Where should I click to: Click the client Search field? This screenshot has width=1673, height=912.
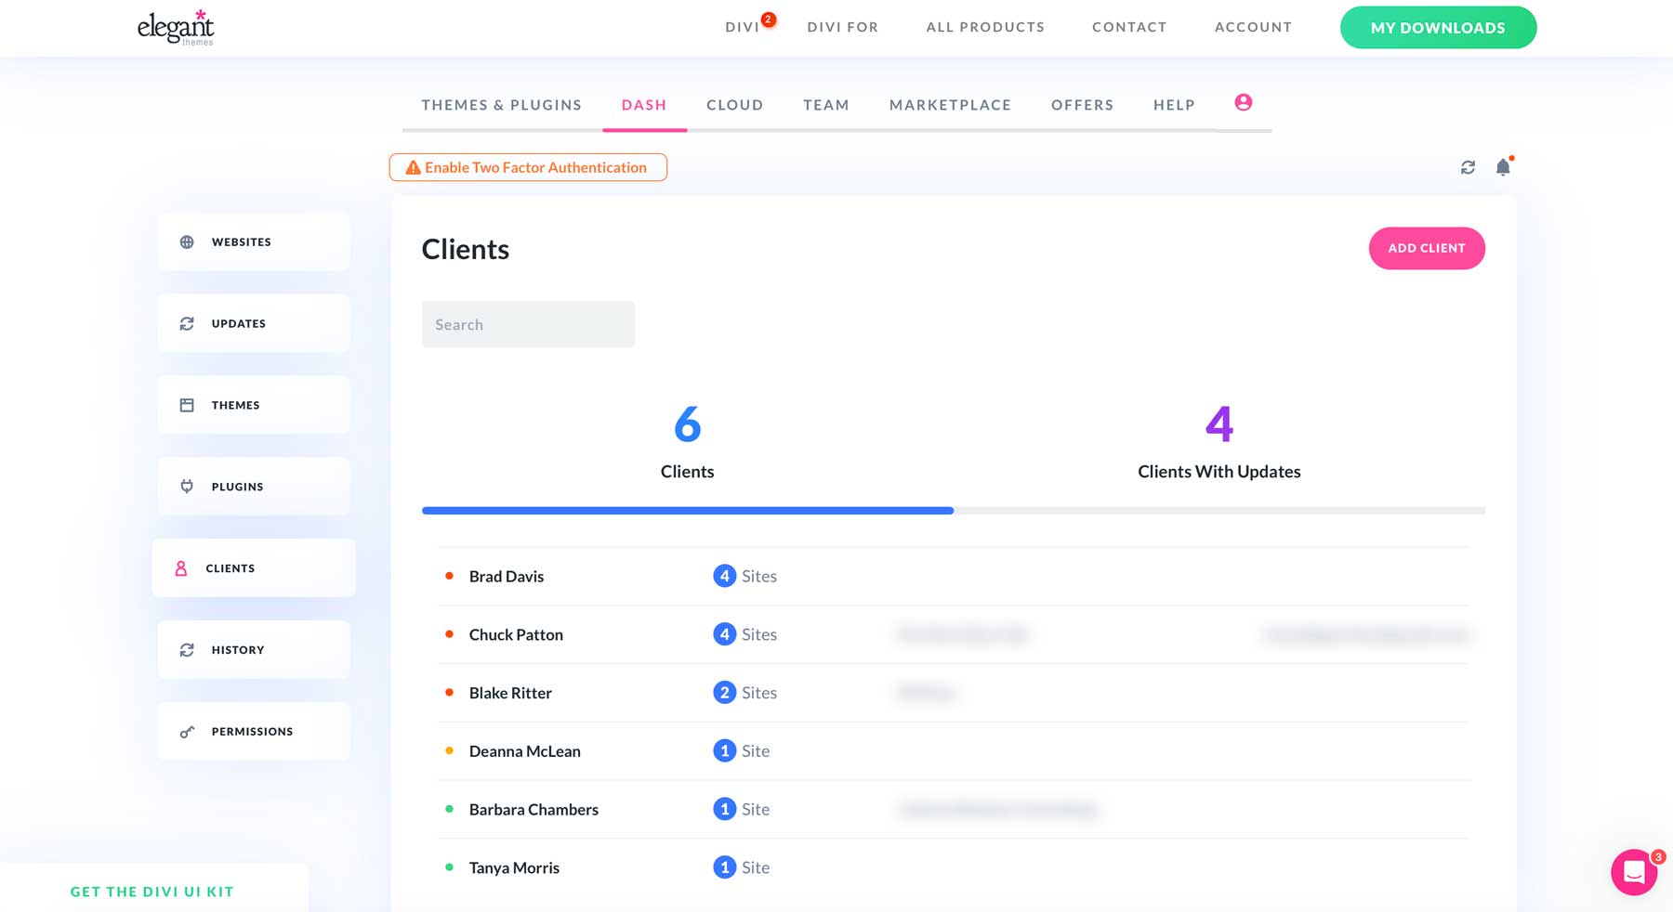pyautogui.click(x=528, y=324)
